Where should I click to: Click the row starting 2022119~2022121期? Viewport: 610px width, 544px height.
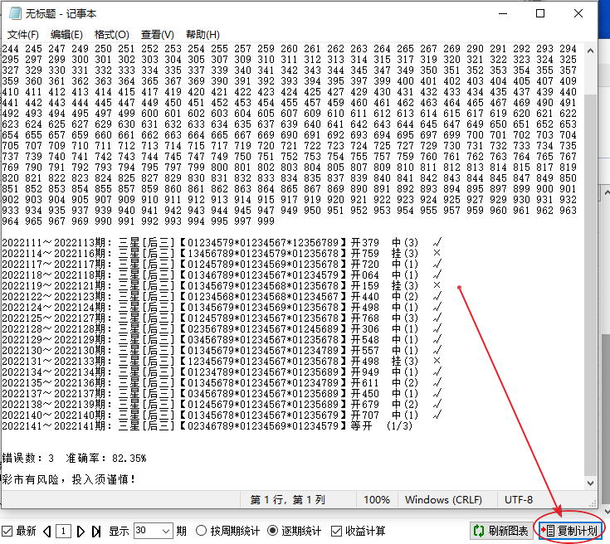tap(222, 286)
